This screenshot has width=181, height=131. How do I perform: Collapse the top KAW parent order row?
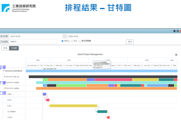pyautogui.click(x=4, y=71)
